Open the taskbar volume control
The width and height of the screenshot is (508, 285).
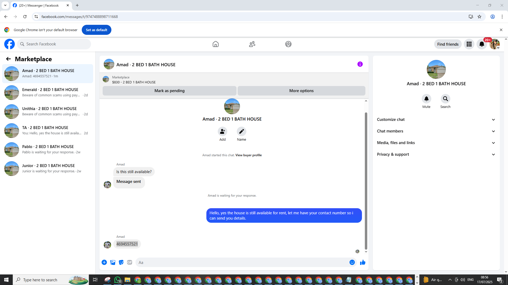(x=463, y=280)
